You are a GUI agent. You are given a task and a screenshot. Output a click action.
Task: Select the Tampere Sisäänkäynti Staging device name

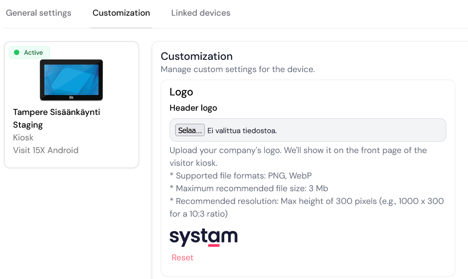tap(56, 118)
